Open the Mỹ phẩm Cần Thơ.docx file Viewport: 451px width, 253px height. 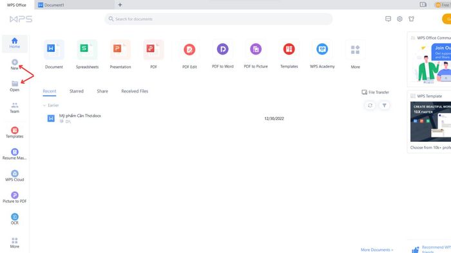80,116
